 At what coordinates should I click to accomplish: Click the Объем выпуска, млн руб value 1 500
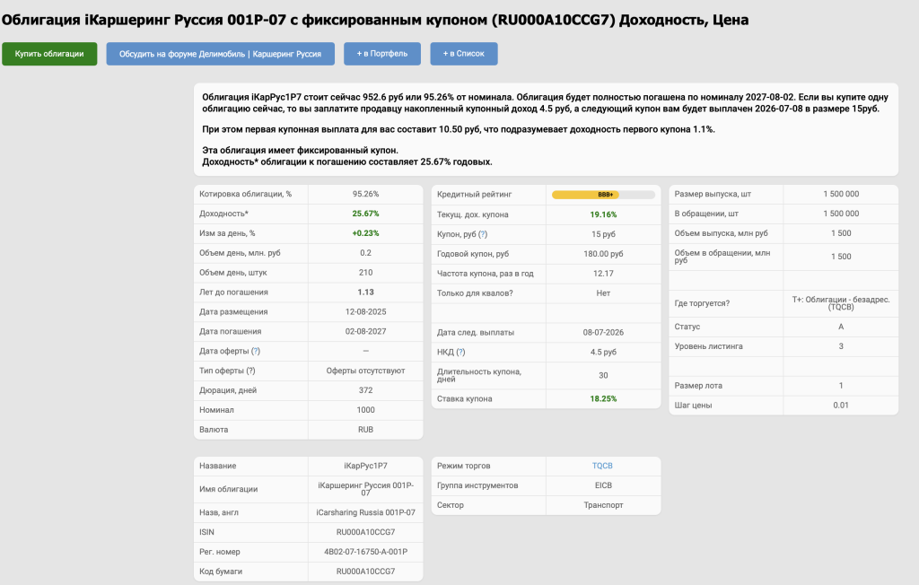point(841,233)
